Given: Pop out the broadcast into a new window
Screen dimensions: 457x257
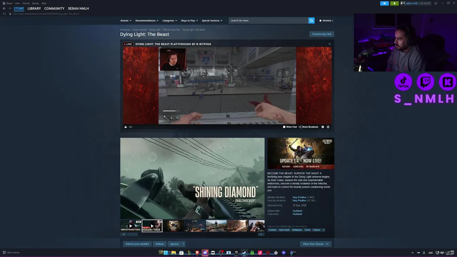Looking at the screenshot, I should (328, 127).
